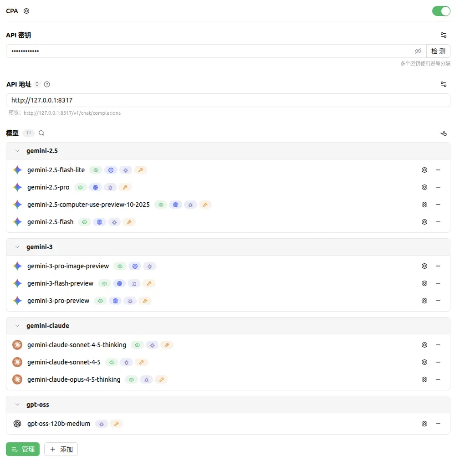Viewport: 455px width, 461px height.
Task: Remove gemini-3-flash-preview model
Action: 438,283
